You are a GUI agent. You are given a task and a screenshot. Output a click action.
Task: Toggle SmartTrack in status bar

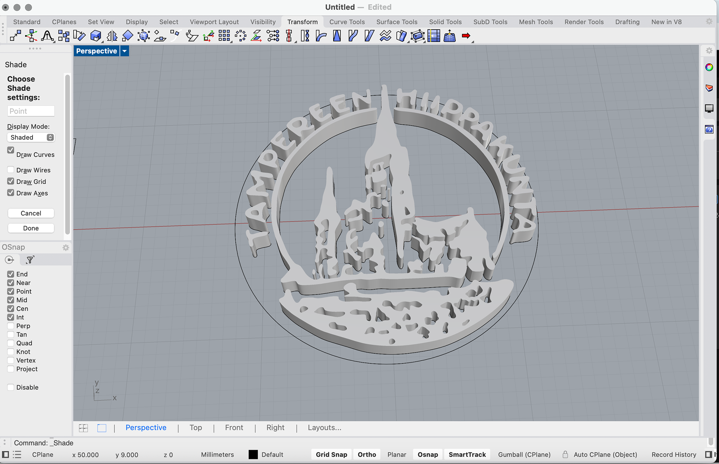(467, 455)
